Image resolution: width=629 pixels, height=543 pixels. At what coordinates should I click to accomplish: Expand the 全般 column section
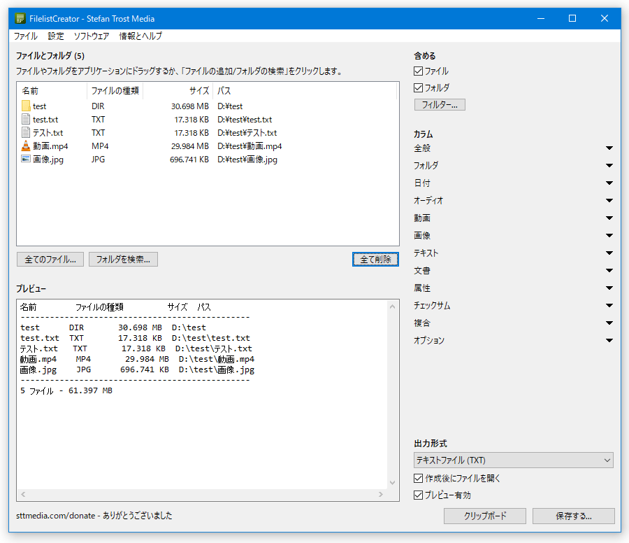coord(609,148)
